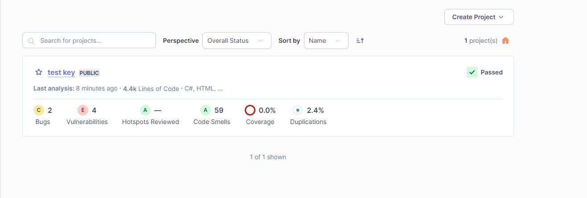Click the red Coverage ring indicator

point(250,110)
